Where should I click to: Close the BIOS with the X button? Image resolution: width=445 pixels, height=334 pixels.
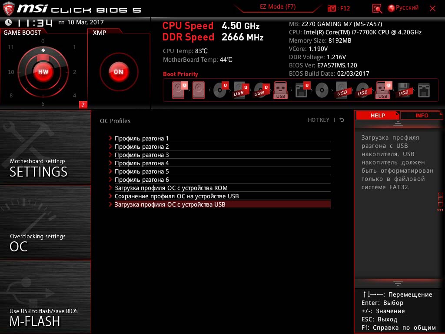point(432,8)
